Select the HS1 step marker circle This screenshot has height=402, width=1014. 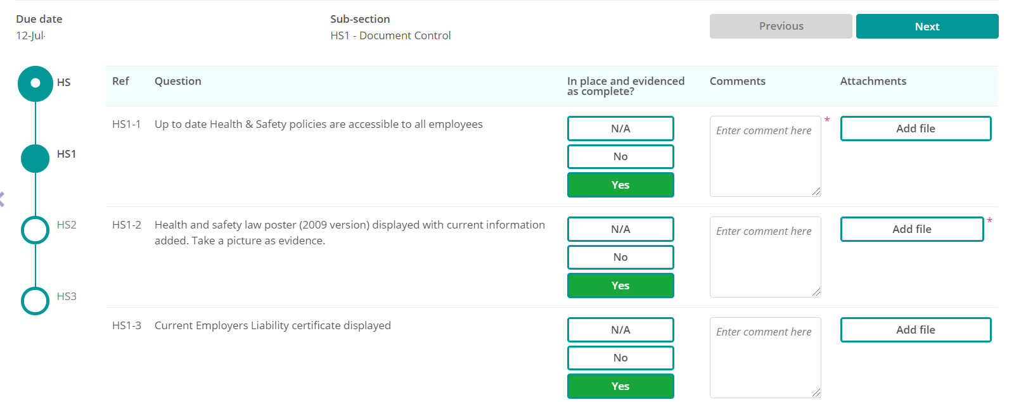tap(35, 158)
